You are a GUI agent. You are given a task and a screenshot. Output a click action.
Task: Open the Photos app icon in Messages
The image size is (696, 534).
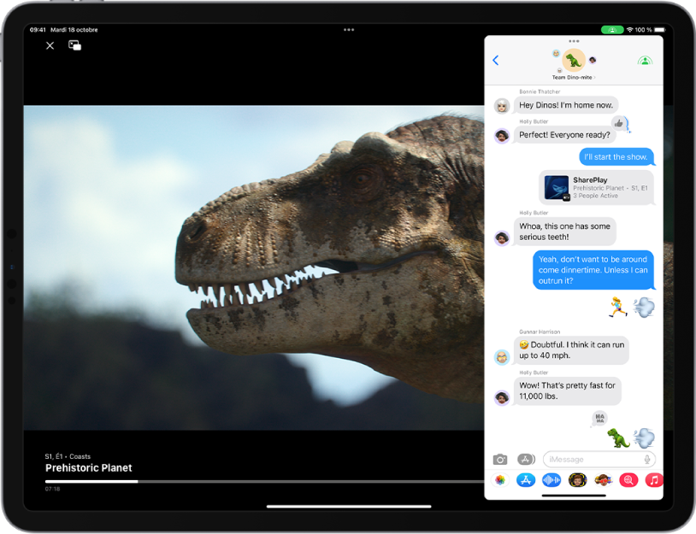pyautogui.click(x=500, y=480)
